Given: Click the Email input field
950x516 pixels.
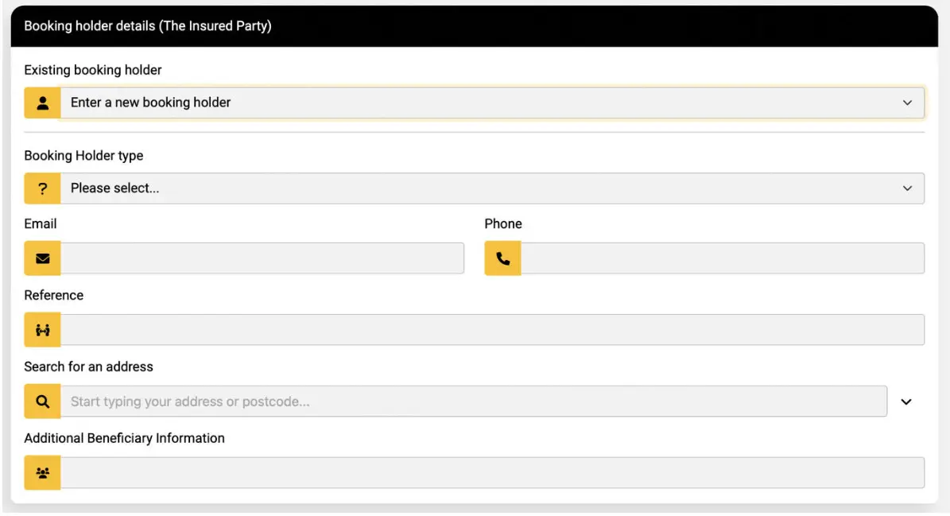Looking at the screenshot, I should coord(262,258).
